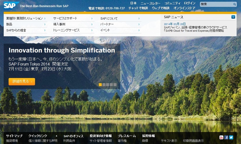Expand the パートナー menu
Viewport: 241px width, 144px height.
click(120, 24)
